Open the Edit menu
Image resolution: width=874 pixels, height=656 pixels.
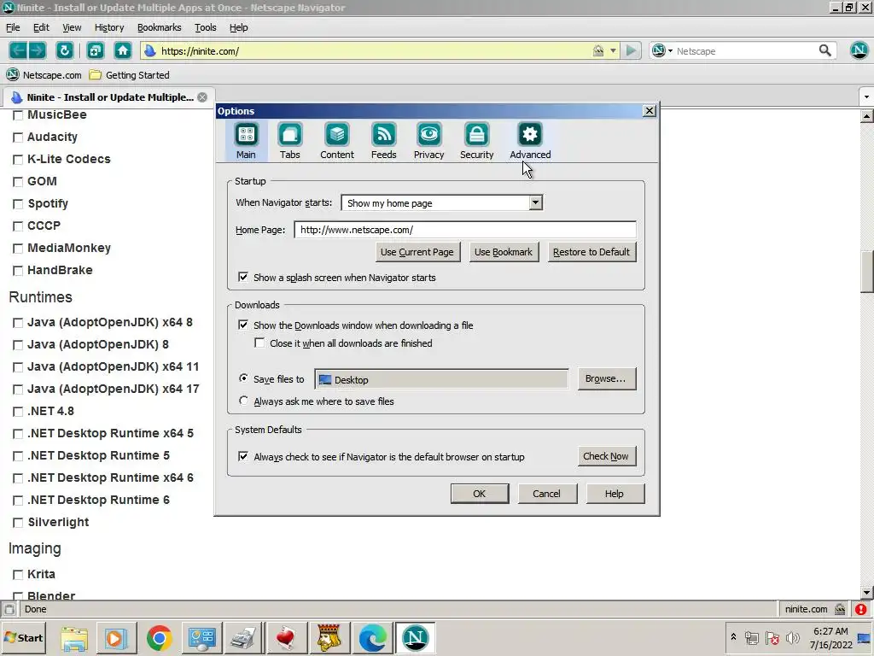[x=41, y=27]
